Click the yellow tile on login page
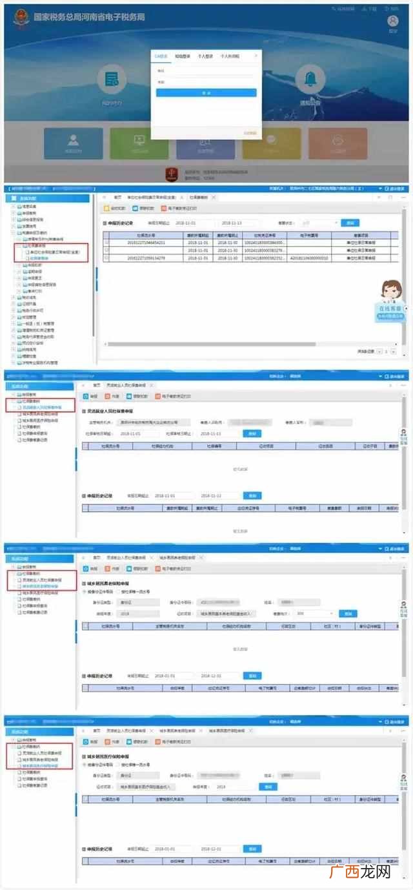 (x=272, y=143)
